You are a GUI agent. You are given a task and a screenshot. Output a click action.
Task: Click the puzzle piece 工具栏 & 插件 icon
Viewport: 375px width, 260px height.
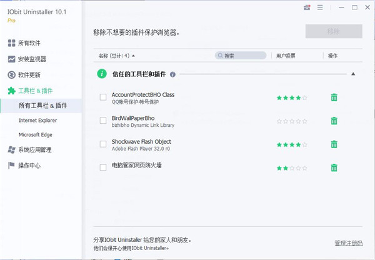(11, 91)
